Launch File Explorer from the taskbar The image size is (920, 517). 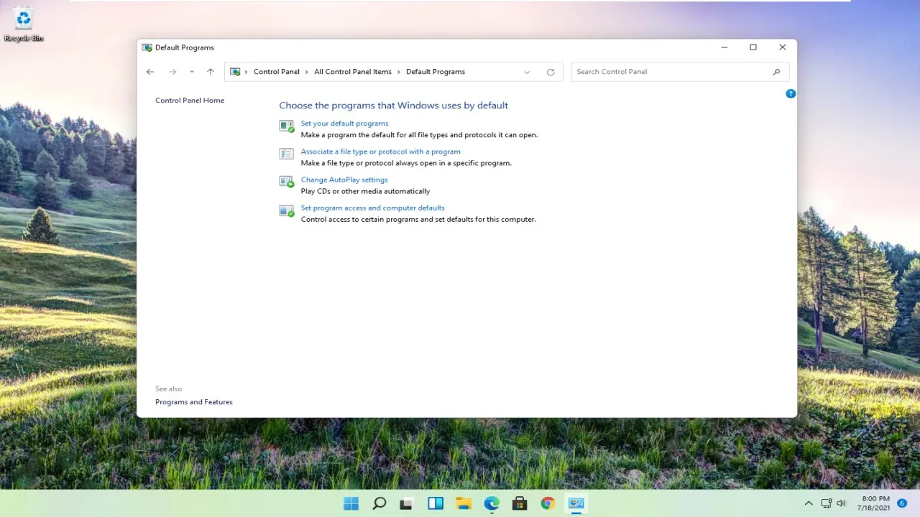464,503
